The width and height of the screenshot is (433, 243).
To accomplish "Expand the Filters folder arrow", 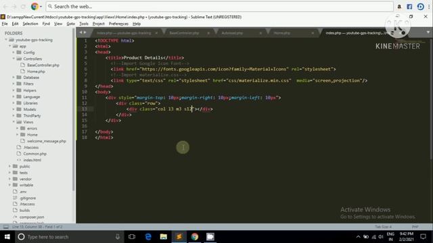I will 14,84.
